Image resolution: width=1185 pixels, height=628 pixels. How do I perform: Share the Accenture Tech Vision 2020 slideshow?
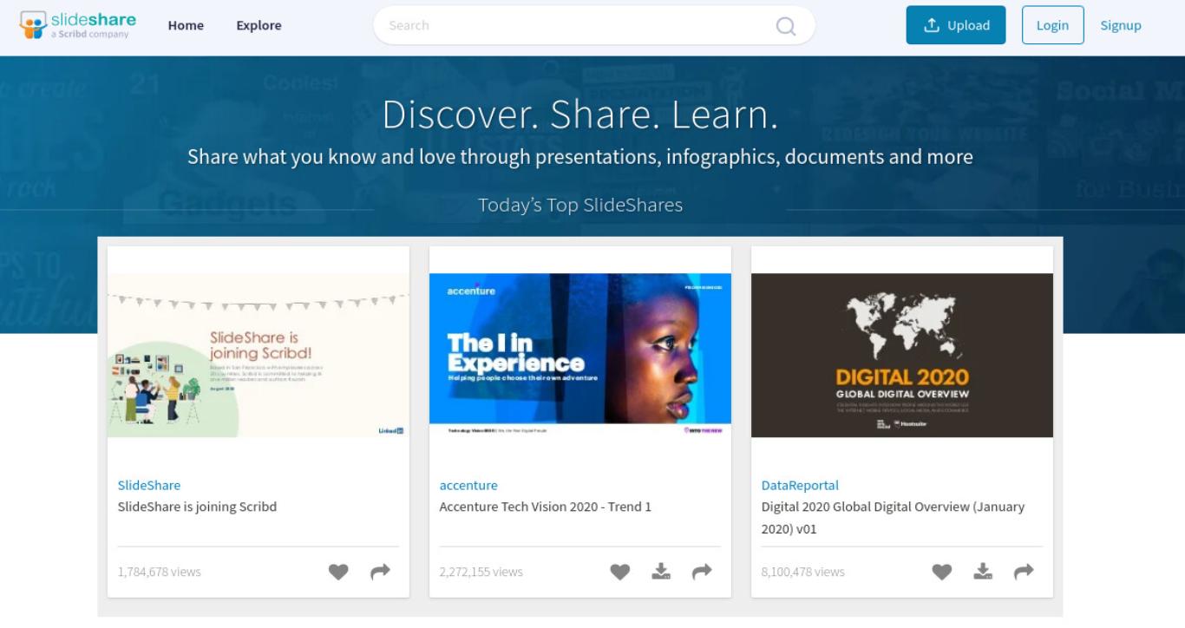point(702,572)
